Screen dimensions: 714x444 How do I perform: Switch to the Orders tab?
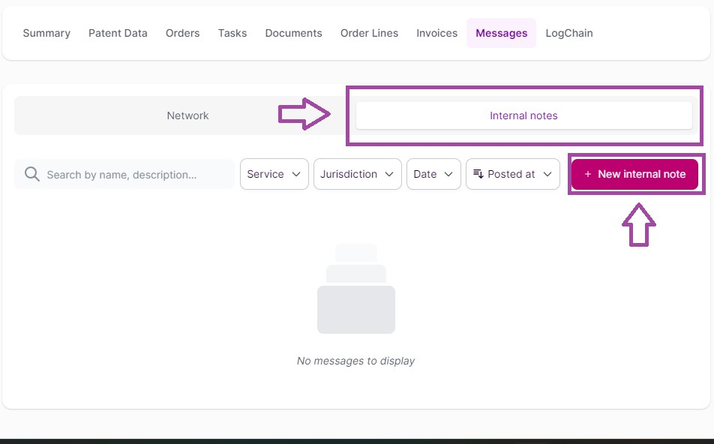pyautogui.click(x=182, y=33)
